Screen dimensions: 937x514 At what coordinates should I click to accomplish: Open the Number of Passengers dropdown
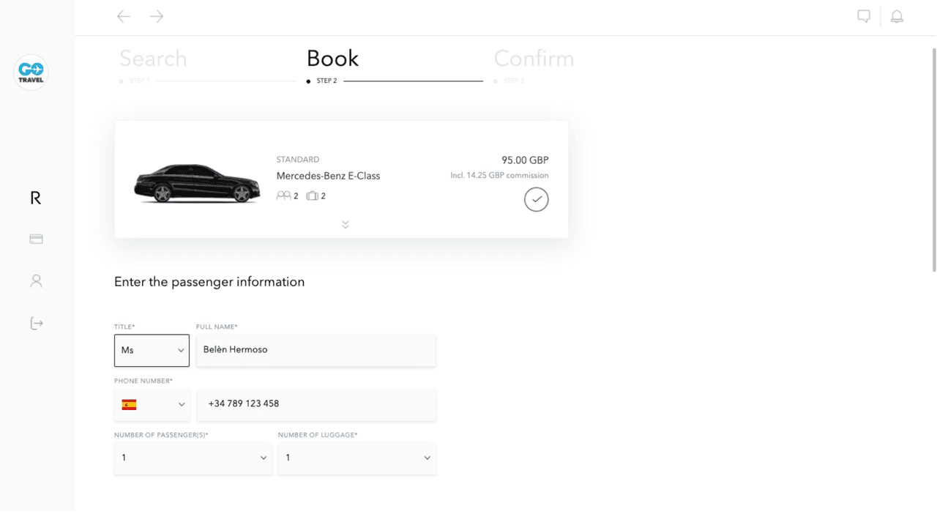[x=193, y=458]
